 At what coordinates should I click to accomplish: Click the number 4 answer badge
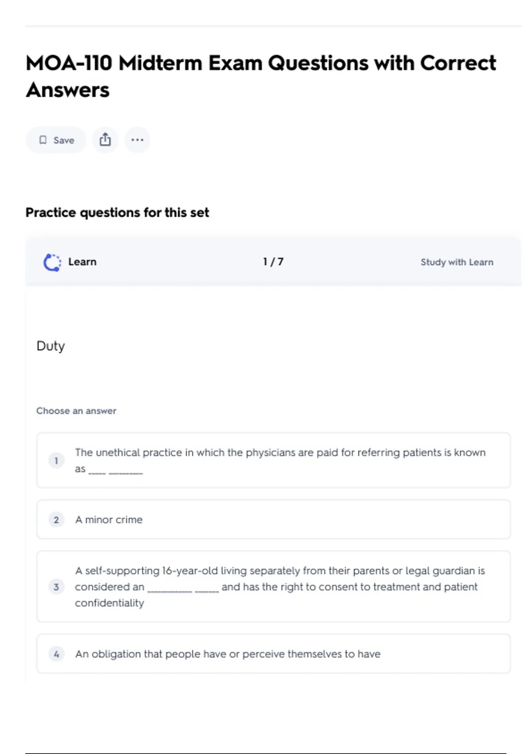(56, 654)
